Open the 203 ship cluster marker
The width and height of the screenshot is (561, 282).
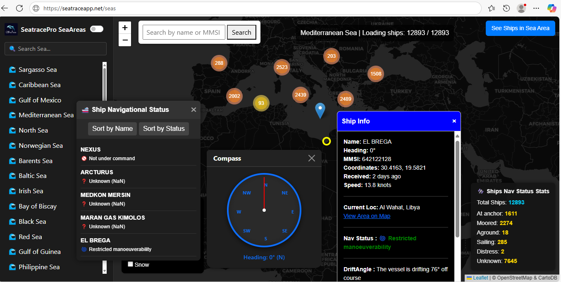(x=332, y=56)
